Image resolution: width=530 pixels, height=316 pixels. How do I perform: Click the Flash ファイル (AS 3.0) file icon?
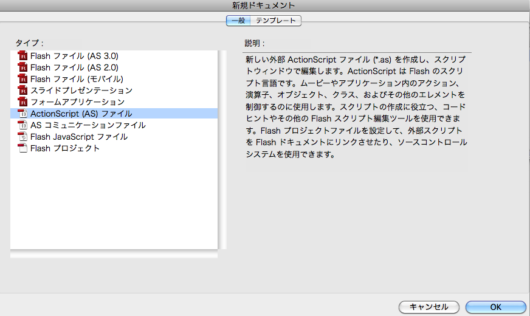click(22, 56)
